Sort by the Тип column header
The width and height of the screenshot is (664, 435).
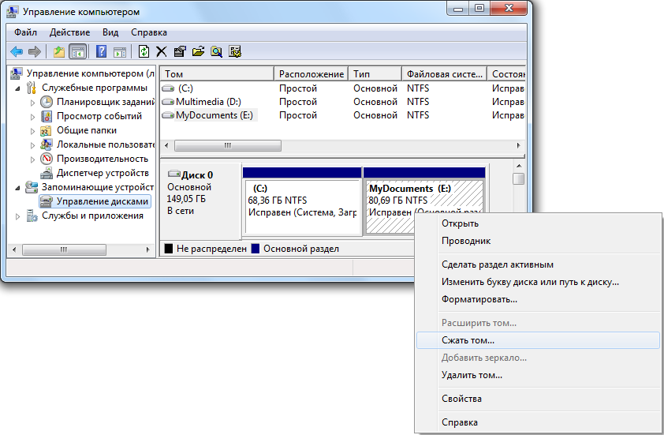click(375, 73)
